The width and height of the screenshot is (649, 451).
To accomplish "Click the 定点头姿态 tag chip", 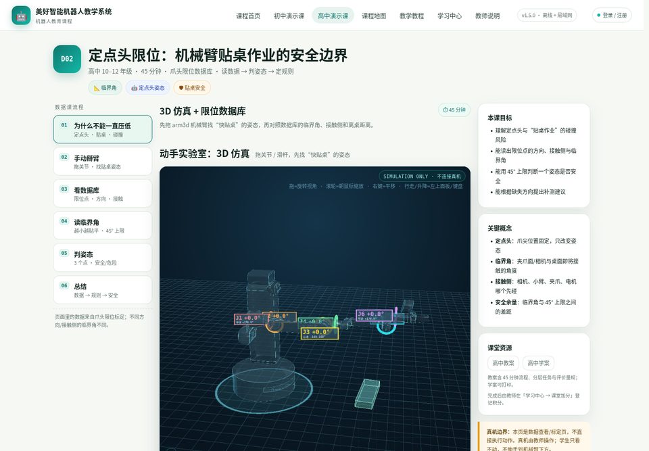I will tap(148, 88).
